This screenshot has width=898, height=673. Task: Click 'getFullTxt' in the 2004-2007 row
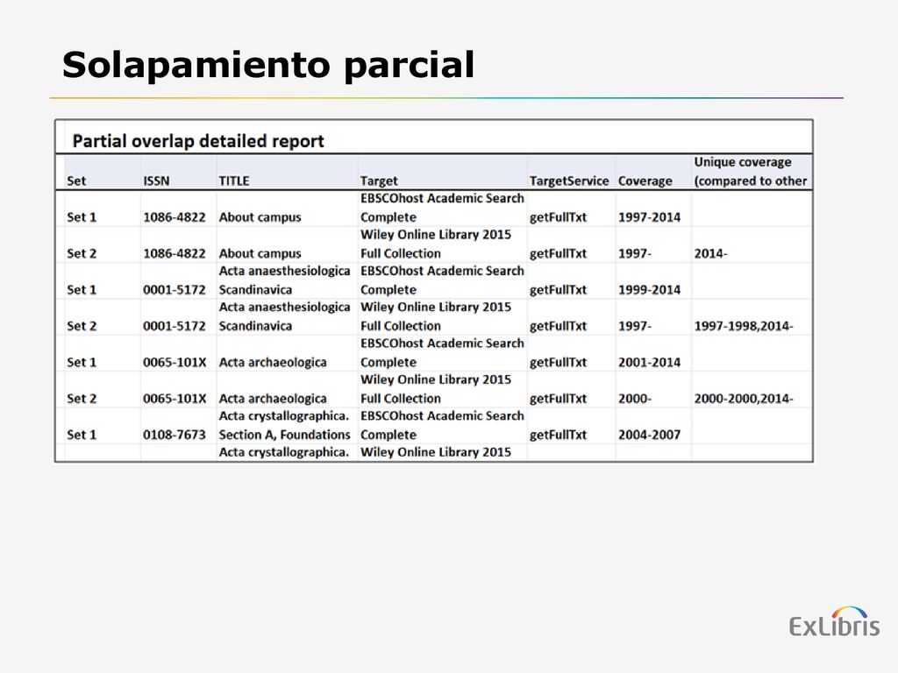click(558, 435)
